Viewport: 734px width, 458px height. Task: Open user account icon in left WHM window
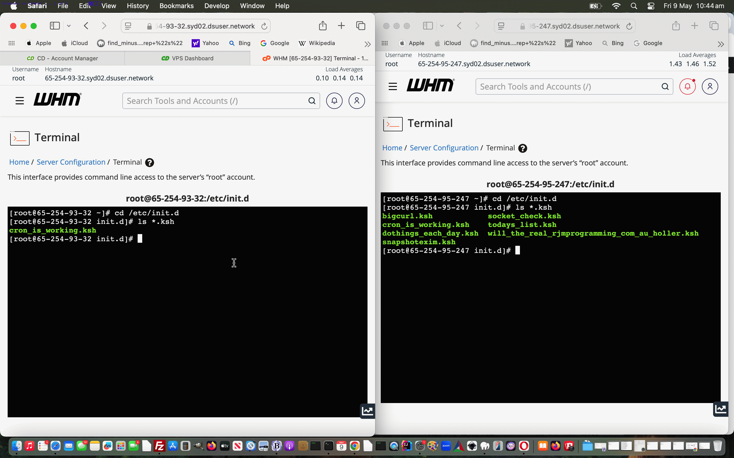357,101
